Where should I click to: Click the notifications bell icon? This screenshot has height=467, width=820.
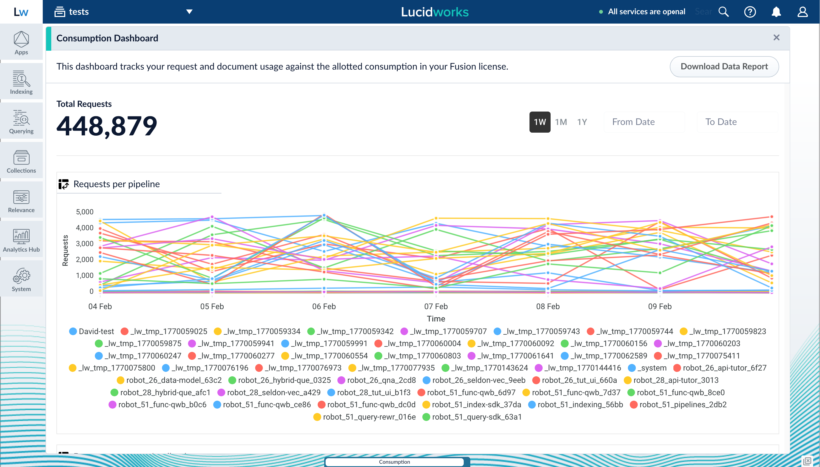pyautogui.click(x=776, y=12)
